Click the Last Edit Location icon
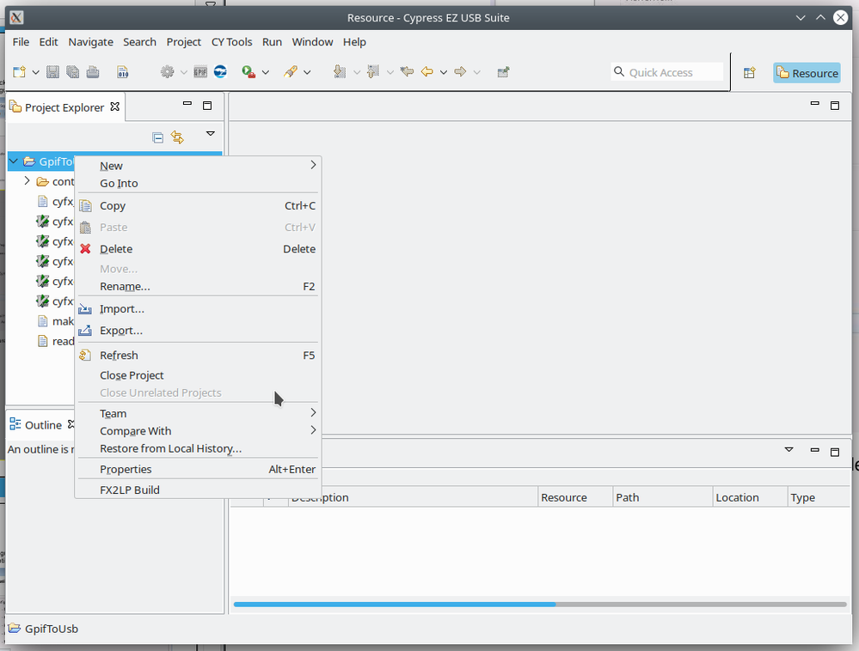This screenshot has width=859, height=651. tap(407, 71)
